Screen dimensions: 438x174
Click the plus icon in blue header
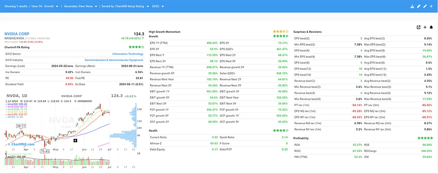coord(431,6)
